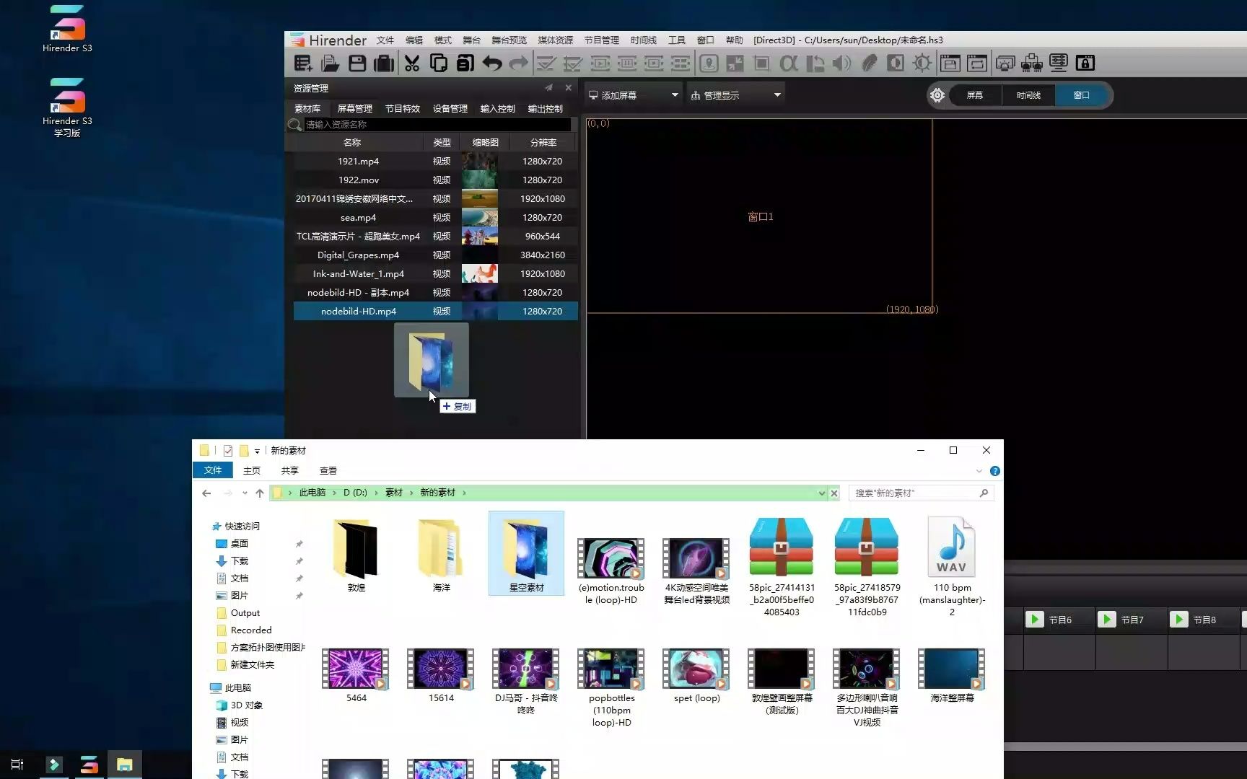Select the 星空素材 folder in Explorer

[526, 553]
